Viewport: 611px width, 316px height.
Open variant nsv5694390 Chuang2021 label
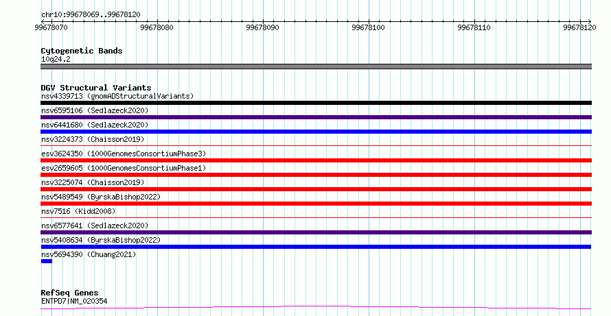[x=89, y=254]
